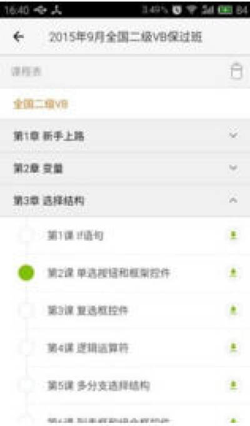Open the trash icon beside 课程表
This screenshot has height=426, width=250.
[236, 71]
